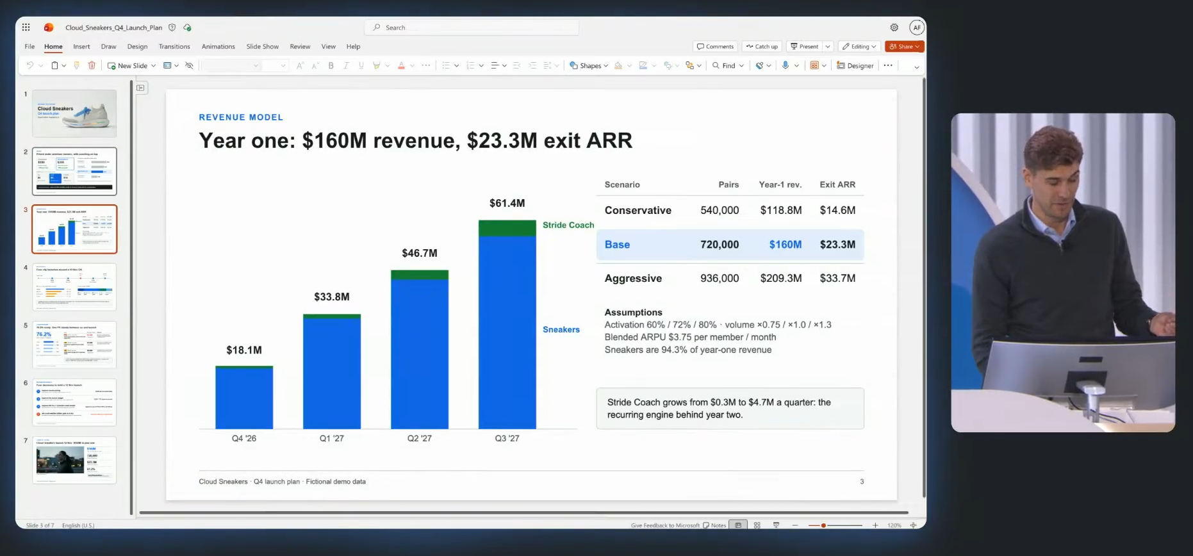Image resolution: width=1193 pixels, height=556 pixels.
Task: Click the Format Painter brush icon
Action: point(77,65)
